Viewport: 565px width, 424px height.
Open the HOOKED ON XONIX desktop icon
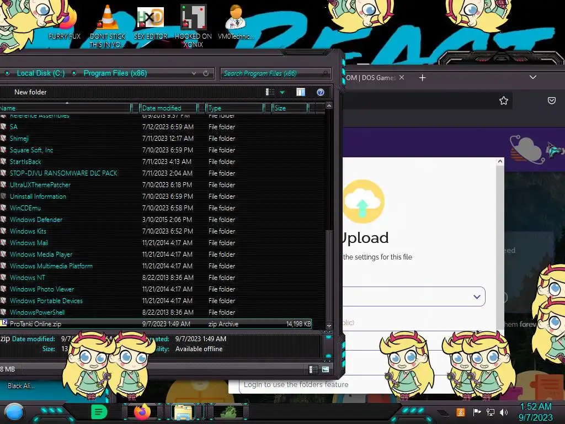click(x=193, y=25)
